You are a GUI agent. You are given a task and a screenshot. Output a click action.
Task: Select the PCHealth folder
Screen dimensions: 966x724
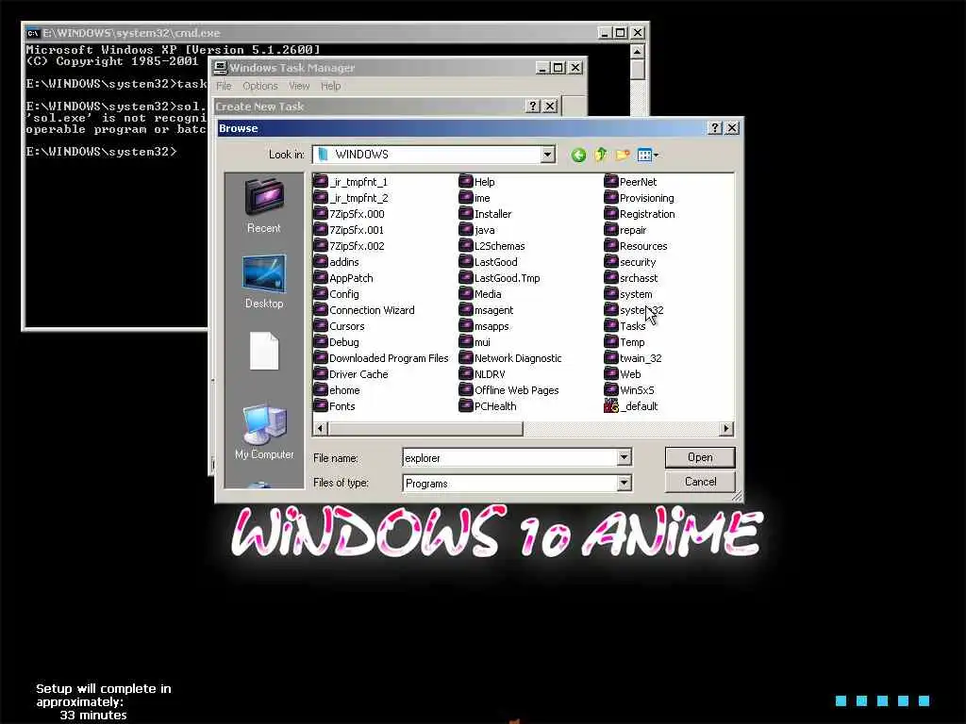click(x=488, y=406)
